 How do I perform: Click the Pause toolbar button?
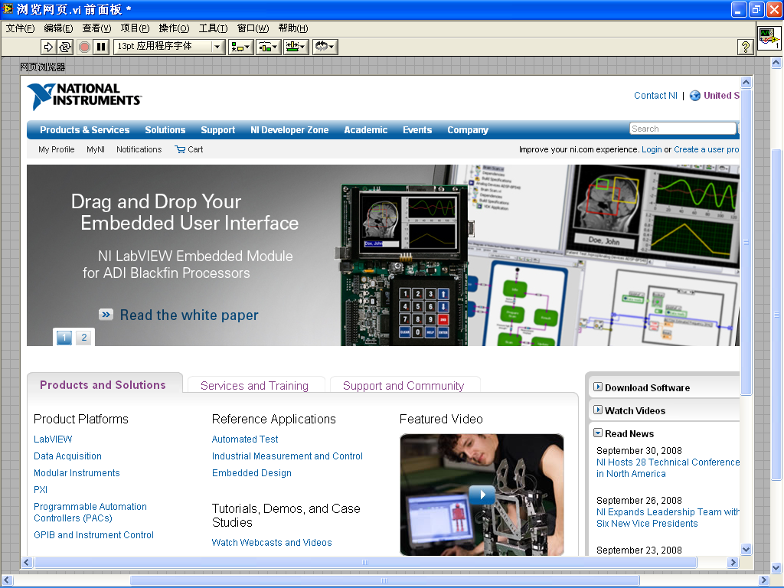click(101, 47)
